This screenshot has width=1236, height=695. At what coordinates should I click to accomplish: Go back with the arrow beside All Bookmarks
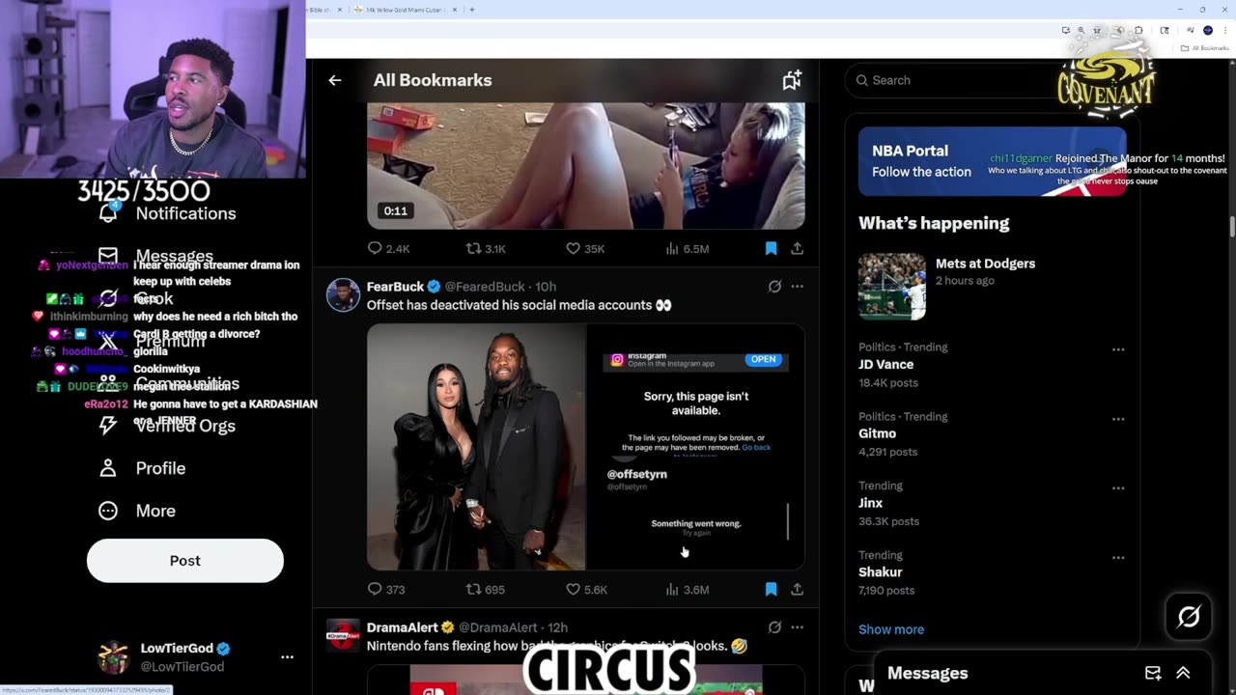(335, 80)
